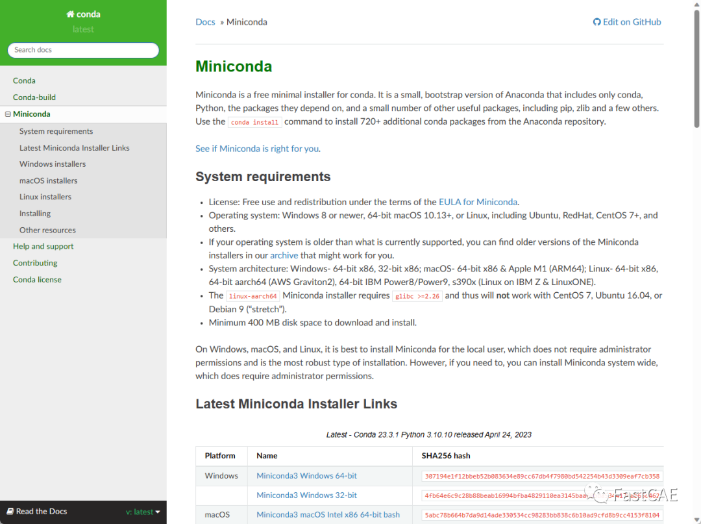Click the Windows platform cell
The height and width of the screenshot is (524, 701).
tap(221, 476)
